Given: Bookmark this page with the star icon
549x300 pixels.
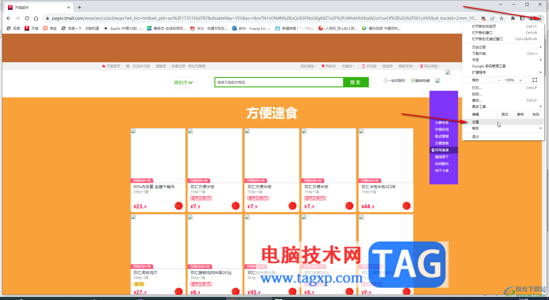Looking at the screenshot, I should pyautogui.click(x=502, y=18).
